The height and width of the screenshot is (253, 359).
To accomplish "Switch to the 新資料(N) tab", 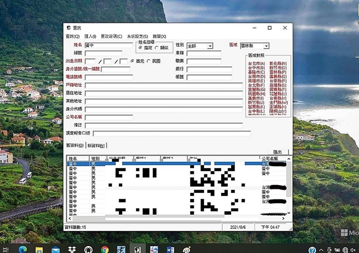I will pos(96,146).
